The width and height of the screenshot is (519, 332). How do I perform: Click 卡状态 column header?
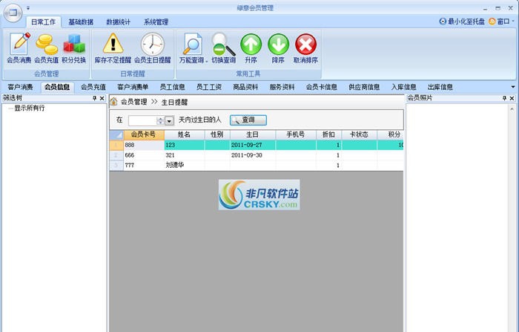[x=359, y=134]
